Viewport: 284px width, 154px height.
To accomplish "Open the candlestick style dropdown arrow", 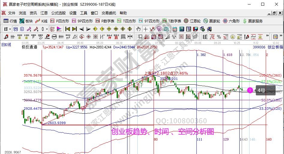I will 46,29.
